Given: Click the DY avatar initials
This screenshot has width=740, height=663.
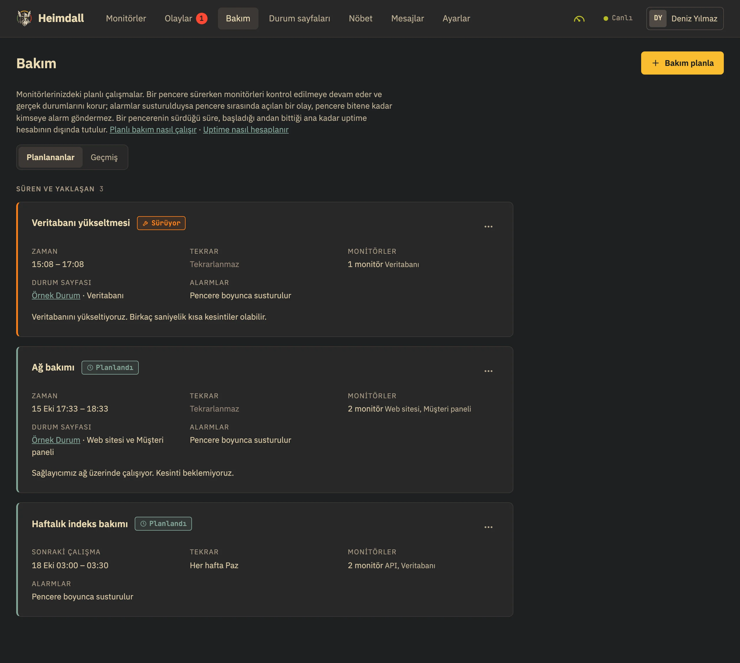Looking at the screenshot, I should point(658,18).
